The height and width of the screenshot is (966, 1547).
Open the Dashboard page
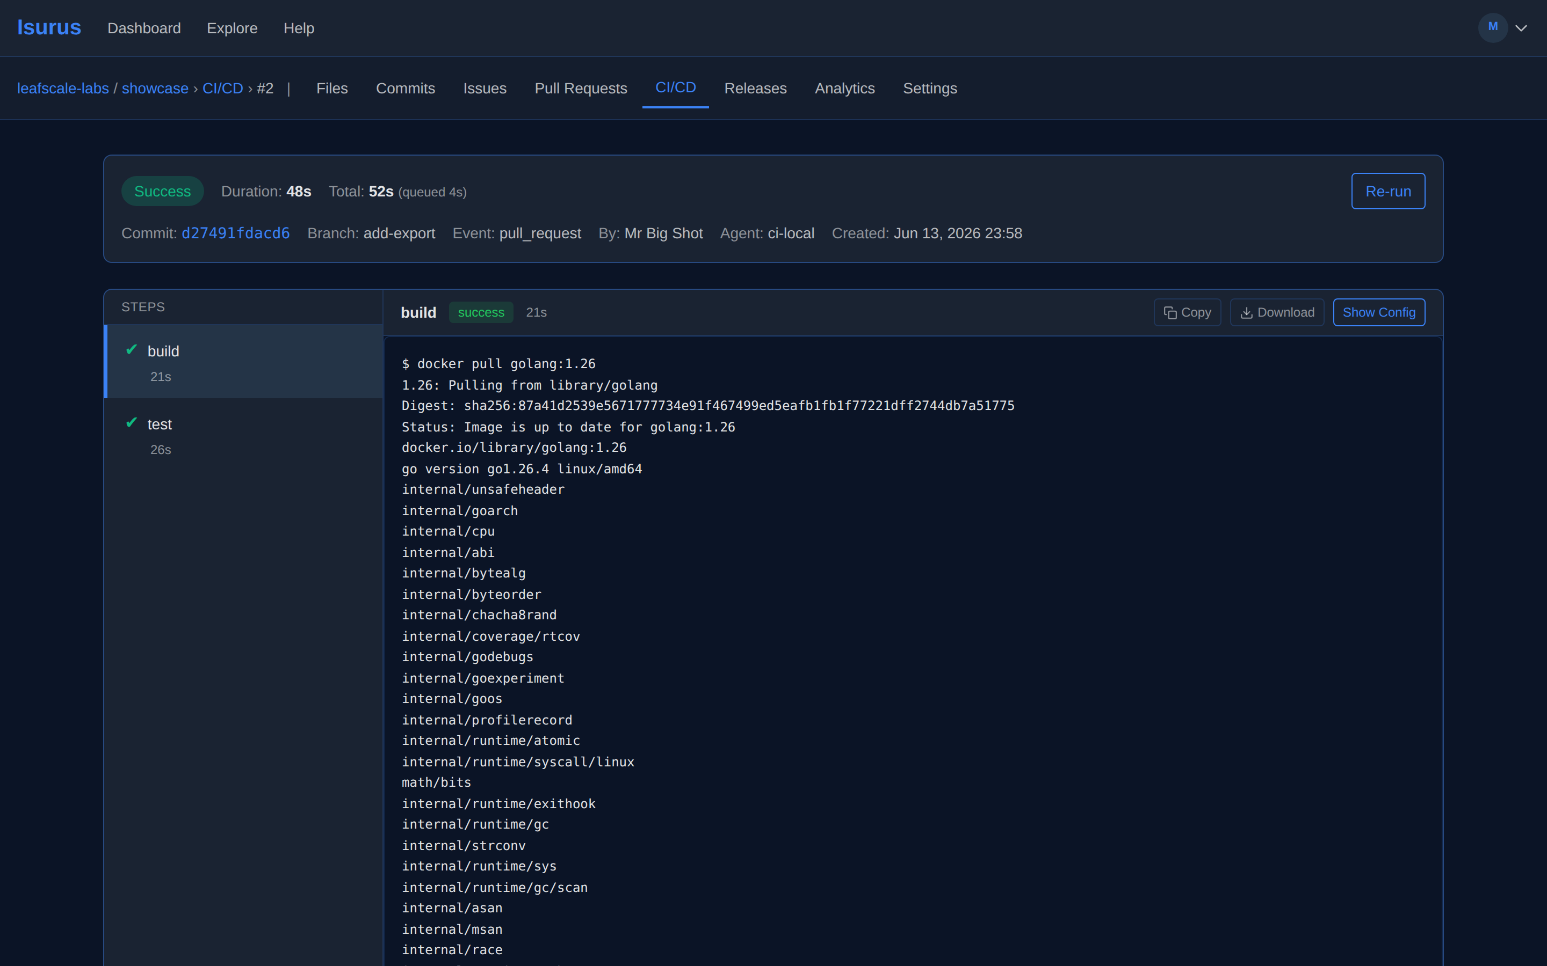click(x=144, y=28)
